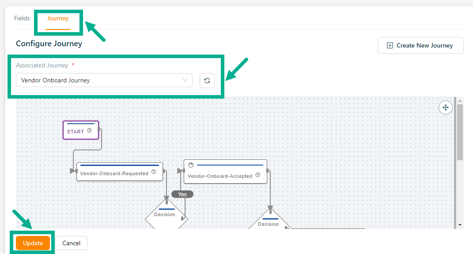Click the dropdown chevron arrow for Associated Journey
Viewport: 473px width, 254px height.
click(185, 81)
